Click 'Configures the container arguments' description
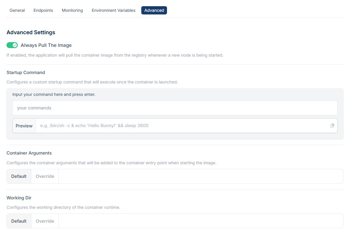Viewport: 347px width, 238px height. [111, 163]
